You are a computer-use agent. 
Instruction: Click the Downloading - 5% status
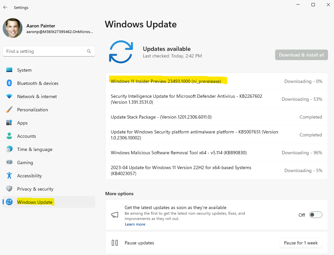point(303,170)
